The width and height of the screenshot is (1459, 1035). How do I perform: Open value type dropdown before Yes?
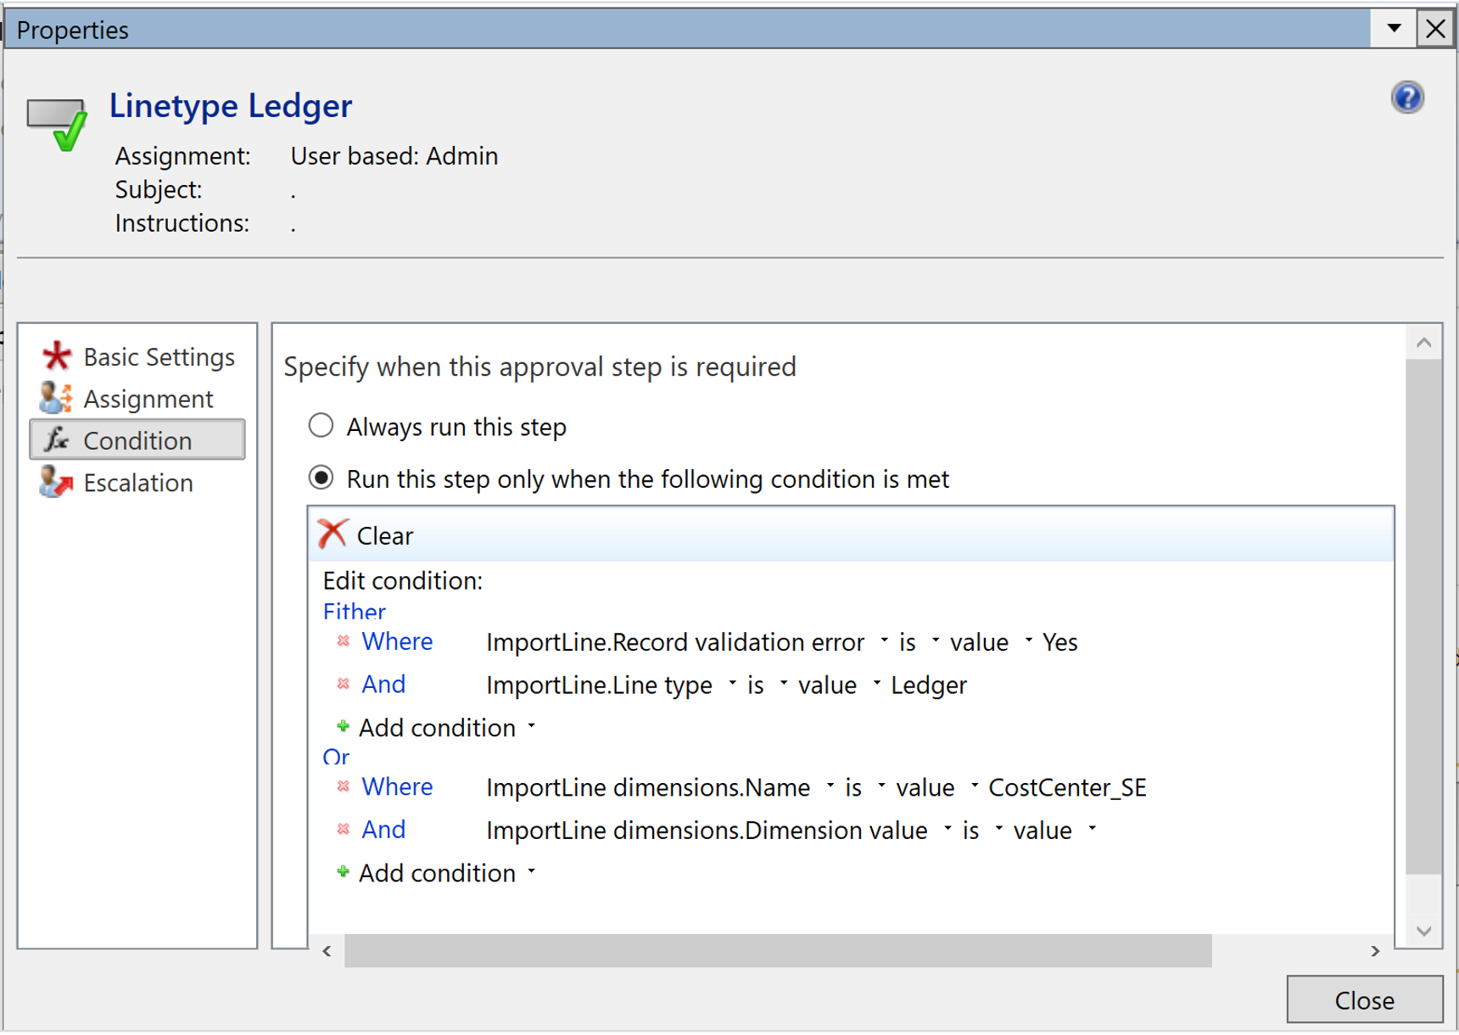[x=1029, y=641]
